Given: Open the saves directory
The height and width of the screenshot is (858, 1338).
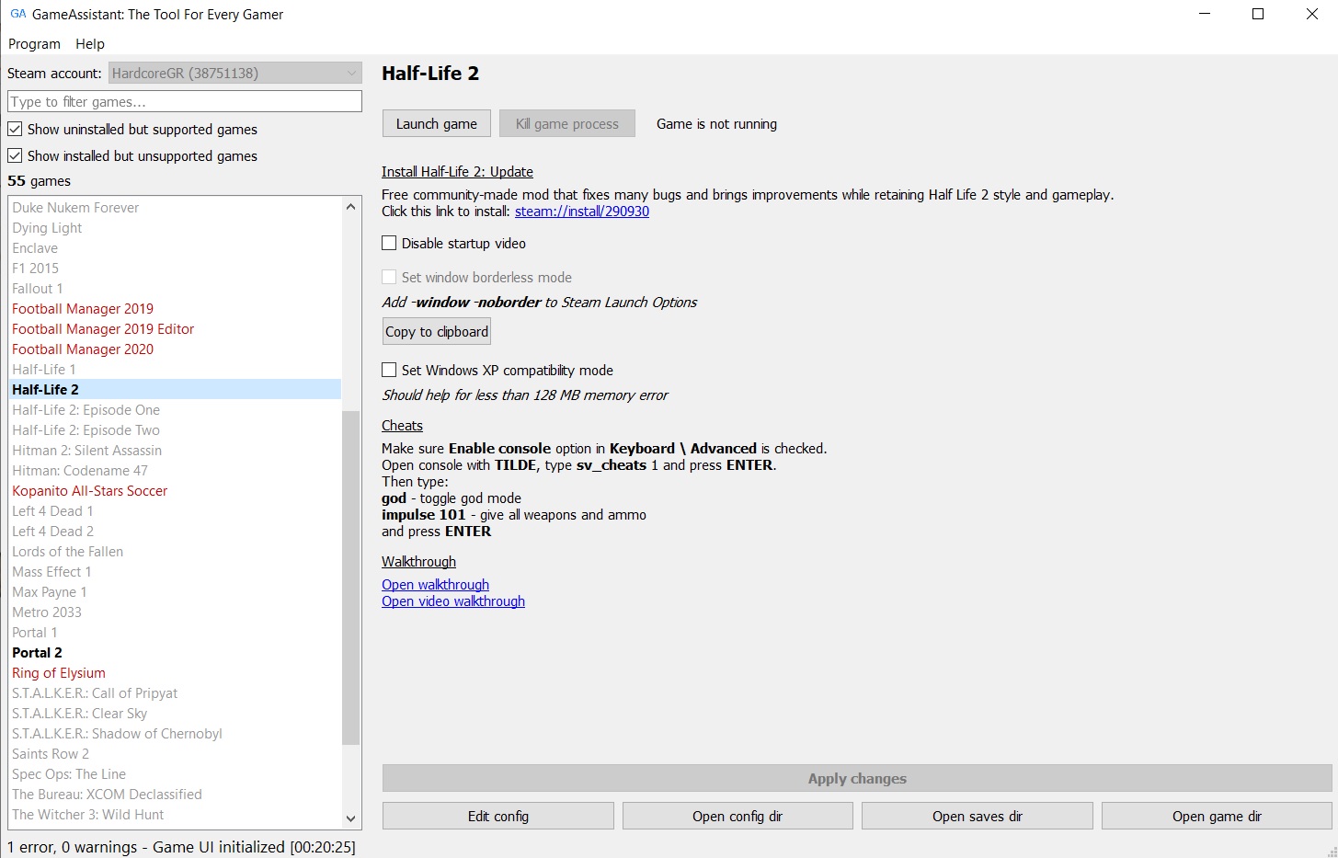Looking at the screenshot, I should pos(978,817).
